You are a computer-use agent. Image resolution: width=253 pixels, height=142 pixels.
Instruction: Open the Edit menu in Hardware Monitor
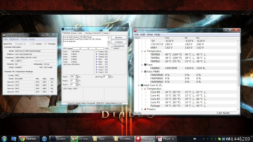[143, 34]
